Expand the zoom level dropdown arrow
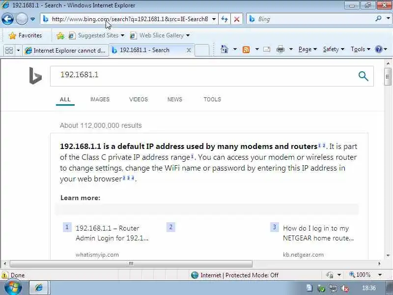 pos(380,275)
